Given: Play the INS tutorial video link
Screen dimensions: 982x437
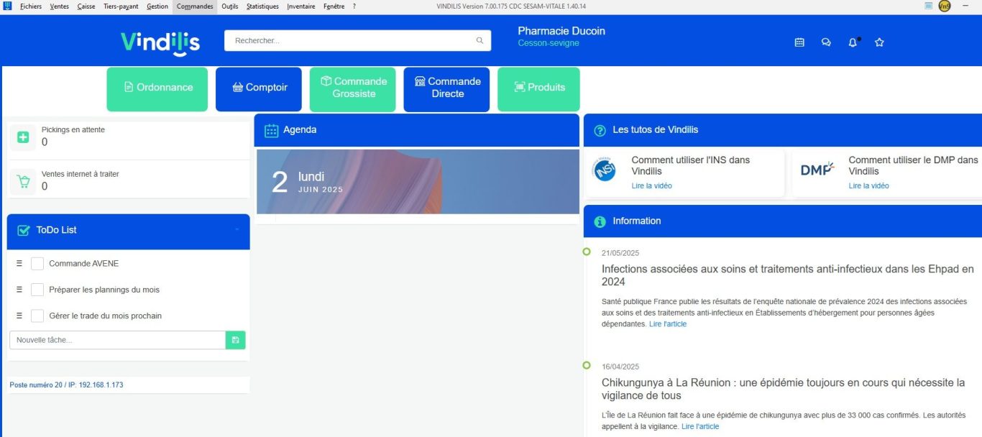Looking at the screenshot, I should click(x=652, y=185).
